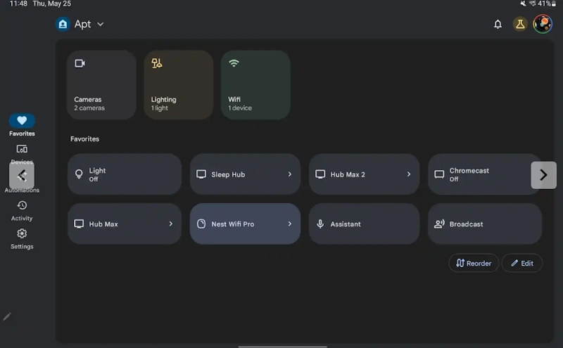
Task: Open the Broadcast tile
Action: [485, 224]
